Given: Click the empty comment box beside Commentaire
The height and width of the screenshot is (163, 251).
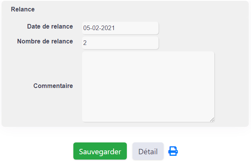Looking at the screenshot, I should pyautogui.click(x=148, y=87).
